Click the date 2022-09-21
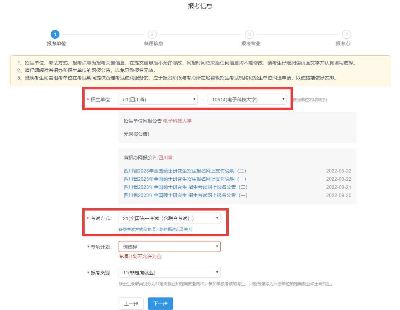 [338, 187]
